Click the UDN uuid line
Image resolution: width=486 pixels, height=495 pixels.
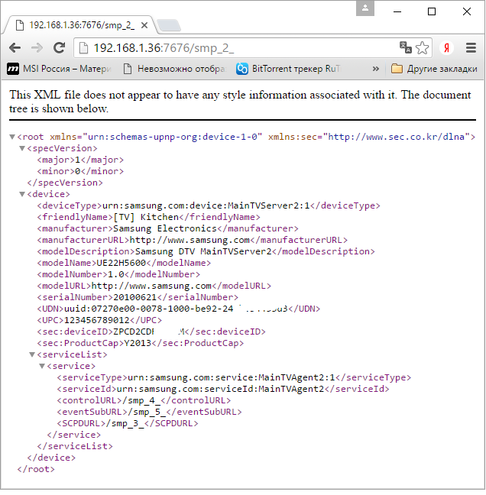[178, 309]
